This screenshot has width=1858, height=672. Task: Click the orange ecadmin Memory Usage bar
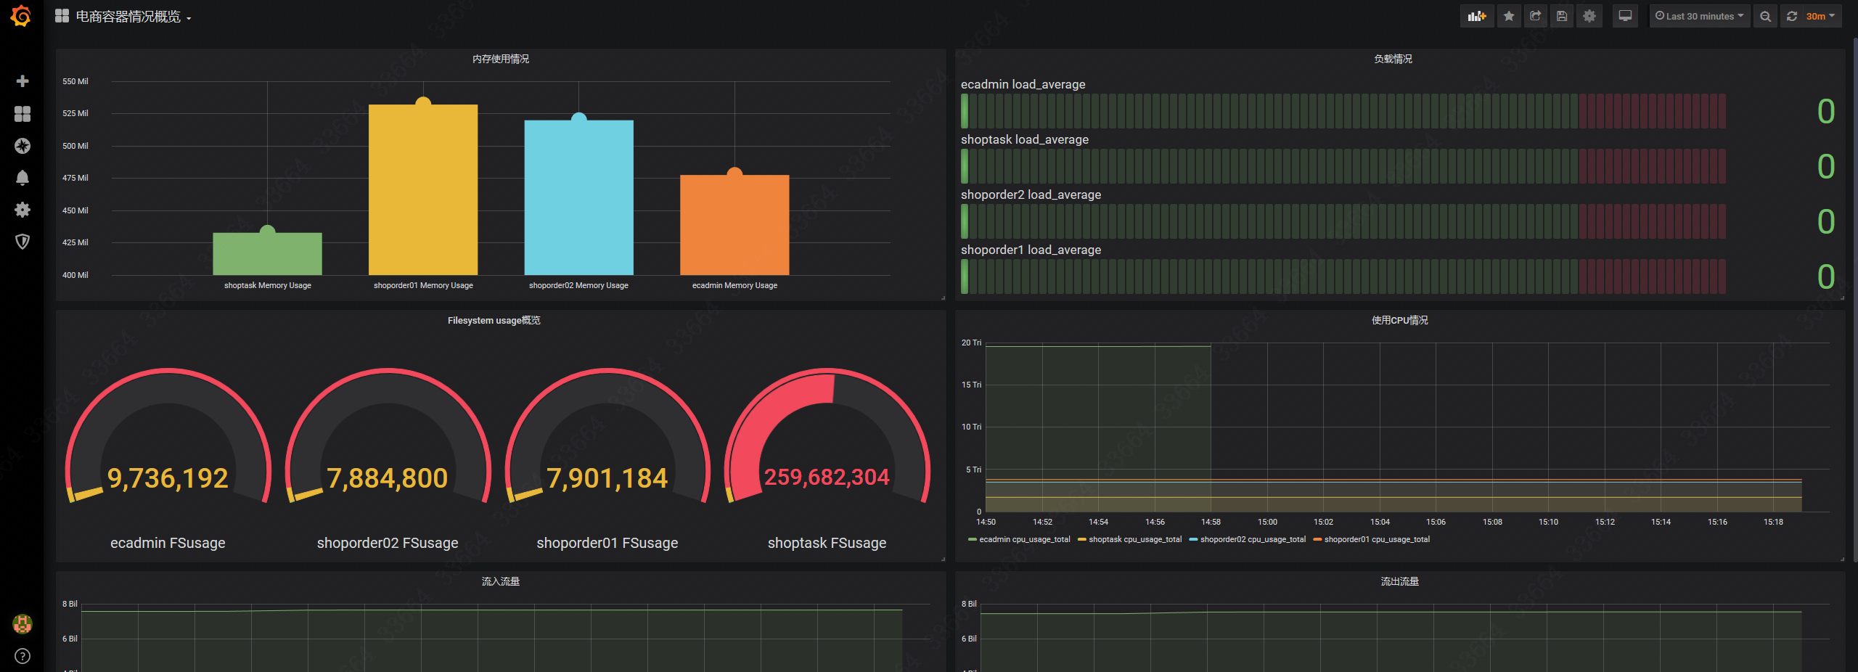click(x=734, y=225)
